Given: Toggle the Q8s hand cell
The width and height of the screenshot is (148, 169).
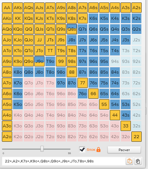Looking at the screenshot, I should pyautogui.click(x=72, y=29).
